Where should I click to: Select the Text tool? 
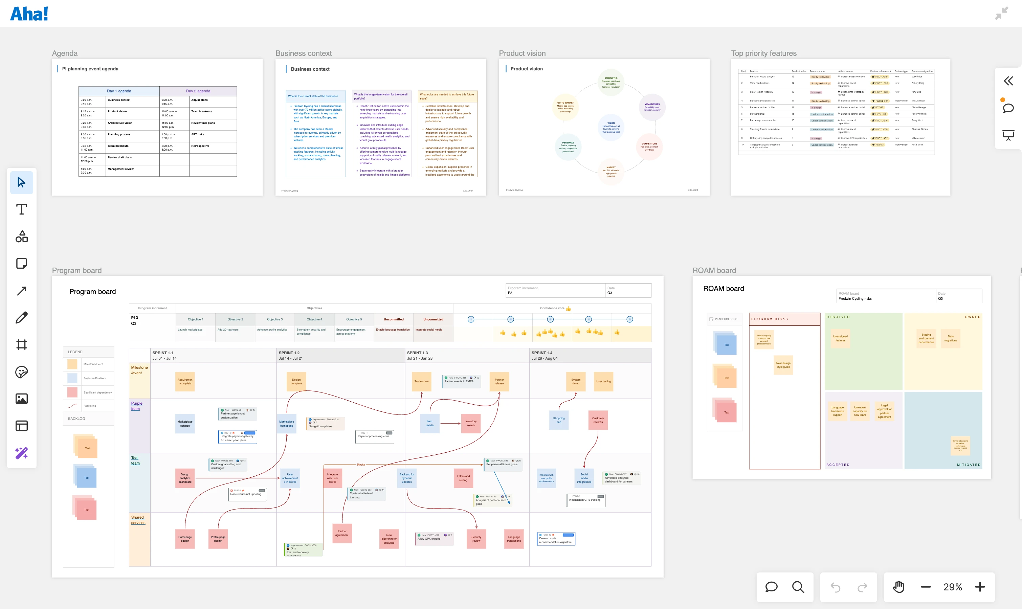[21, 209]
